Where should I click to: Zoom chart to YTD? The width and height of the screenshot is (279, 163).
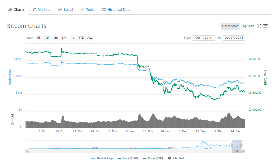tap(81, 38)
